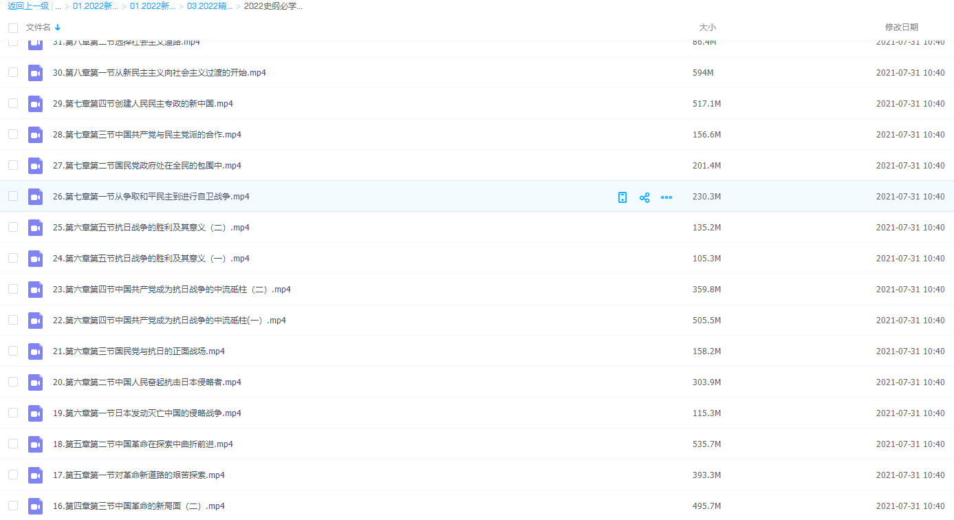Check the box for file 28.第七章第三节
Viewport: 954px width, 520px height.
[x=13, y=134]
